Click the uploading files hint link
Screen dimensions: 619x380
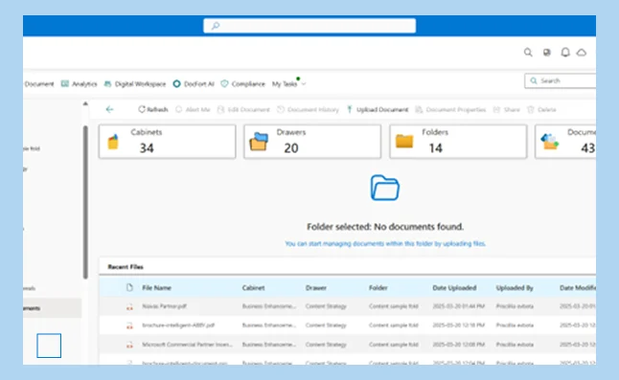385,244
